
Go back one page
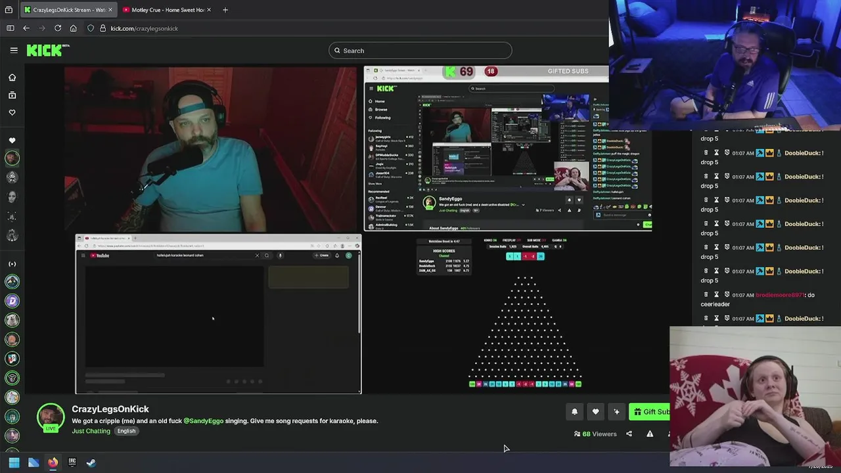[x=26, y=28]
